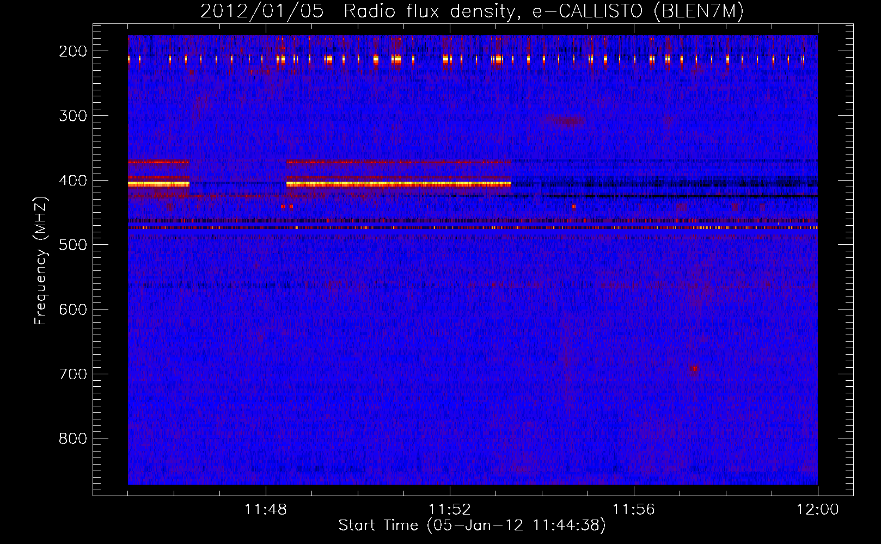Click the plot title e-CALLISTO (BLEN7M)
881x544 pixels.
(x=638, y=11)
